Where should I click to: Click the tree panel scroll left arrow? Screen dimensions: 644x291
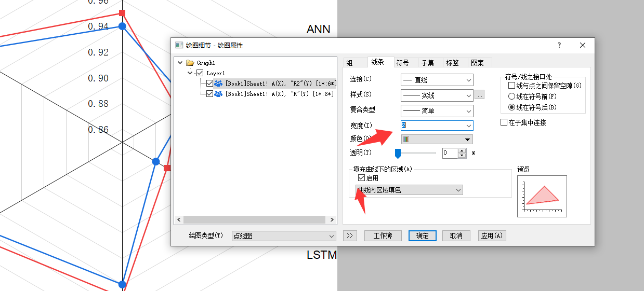coord(179,220)
